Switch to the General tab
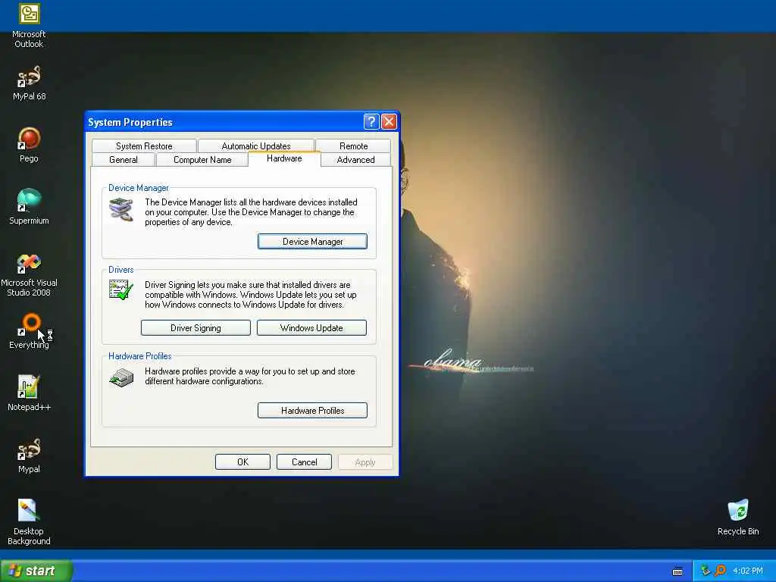Image resolution: width=776 pixels, height=582 pixels. (124, 160)
